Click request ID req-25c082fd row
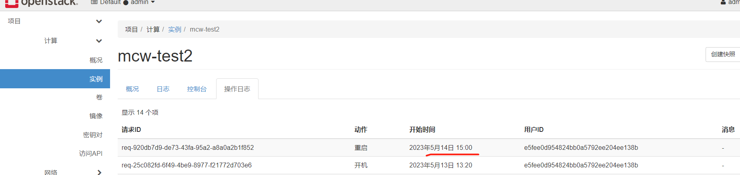 pos(187,165)
